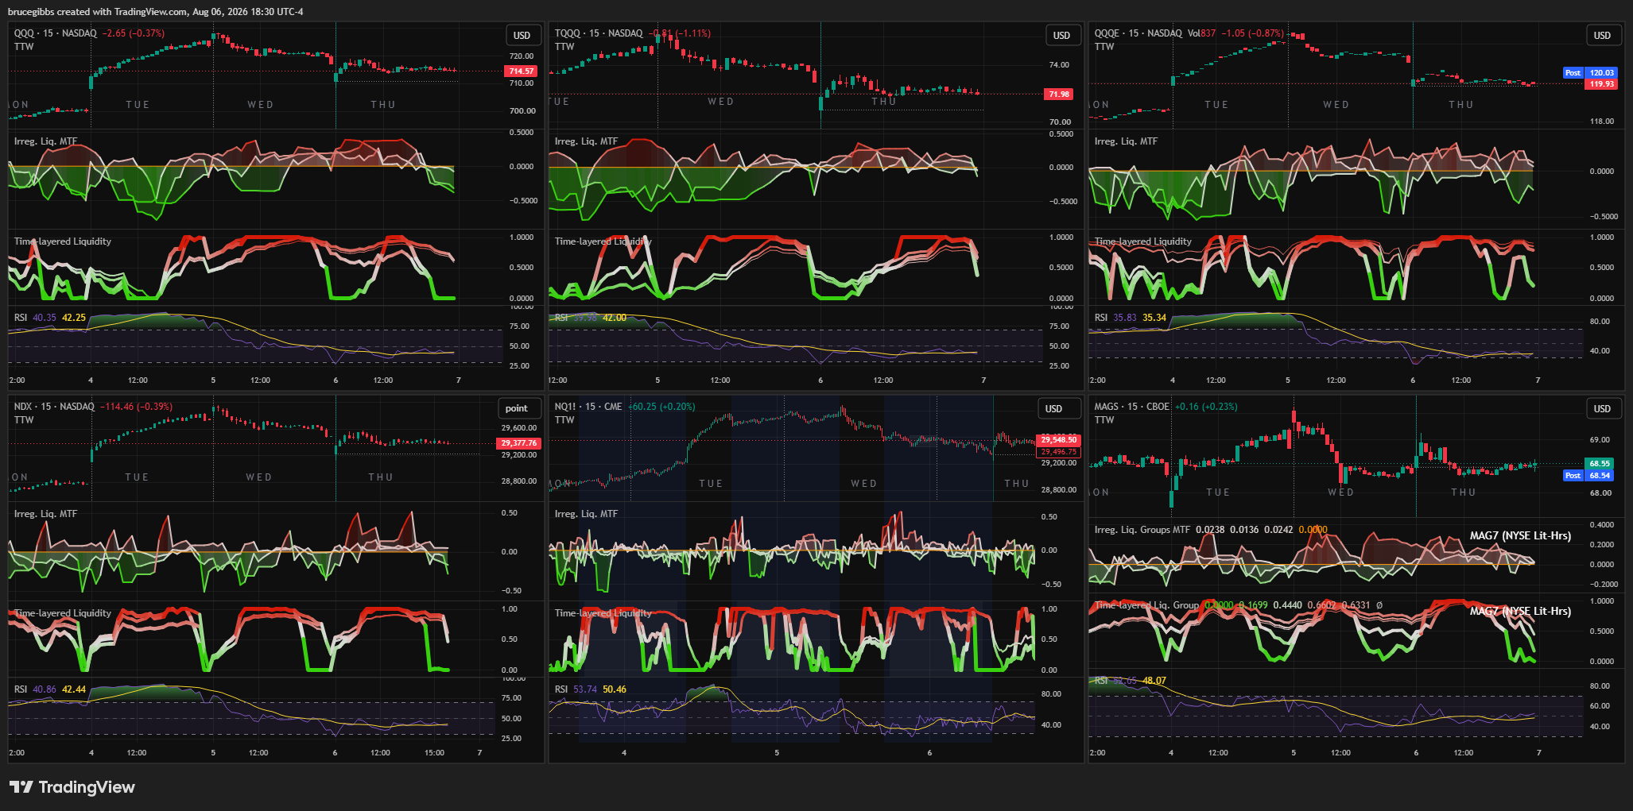Image resolution: width=1633 pixels, height=811 pixels.
Task: Click the 714.57 last price label on QQQ
Action: 521,71
